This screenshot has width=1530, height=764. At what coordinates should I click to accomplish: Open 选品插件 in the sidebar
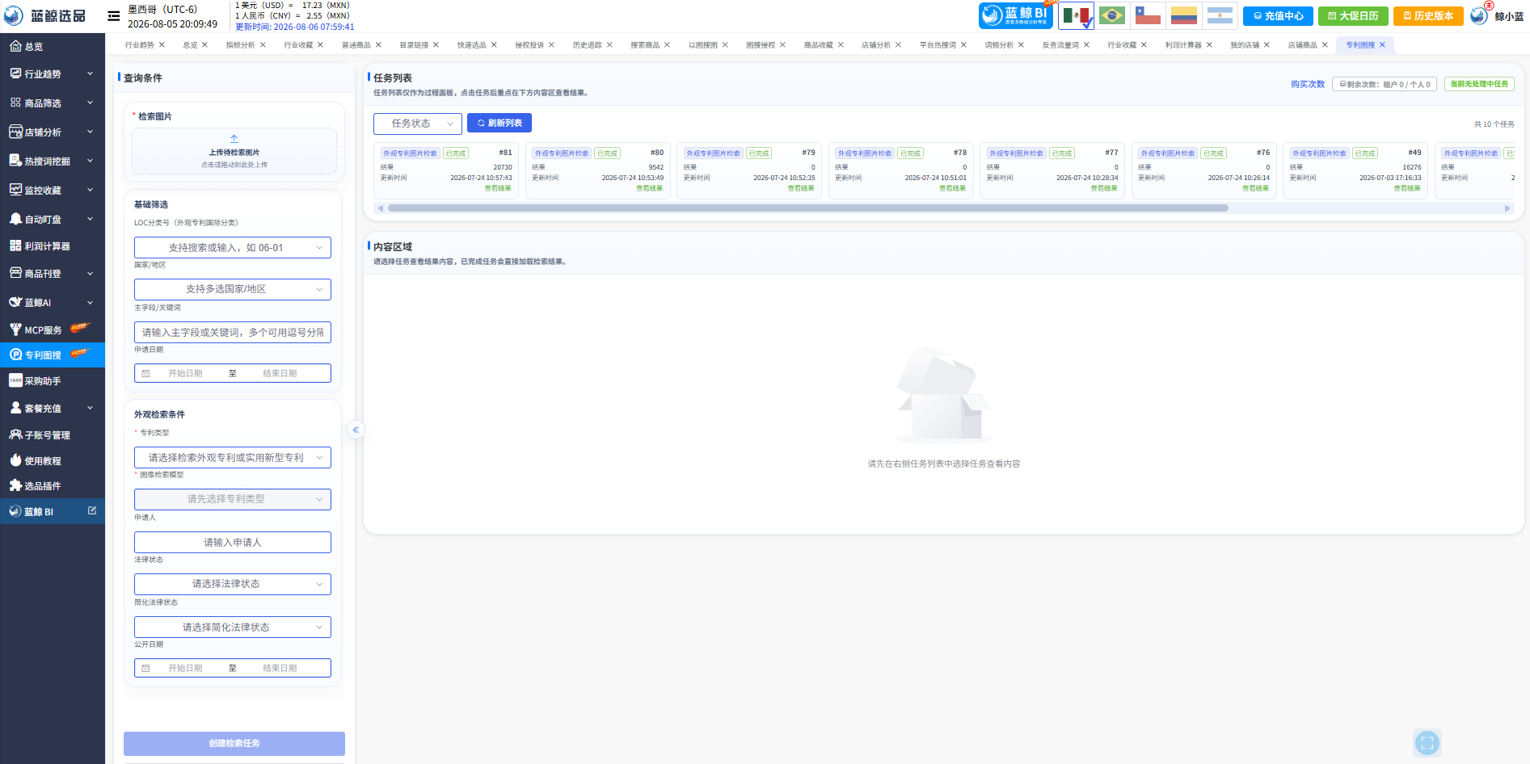(53, 486)
